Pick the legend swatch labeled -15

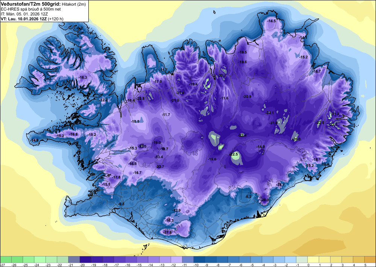pos(142,259)
